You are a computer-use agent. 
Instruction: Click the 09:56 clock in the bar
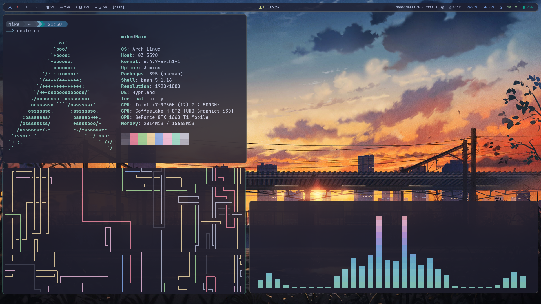coord(275,7)
